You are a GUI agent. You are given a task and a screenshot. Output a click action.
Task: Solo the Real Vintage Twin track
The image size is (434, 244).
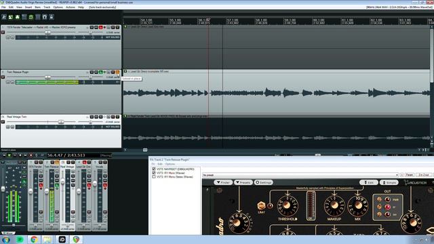click(x=117, y=117)
